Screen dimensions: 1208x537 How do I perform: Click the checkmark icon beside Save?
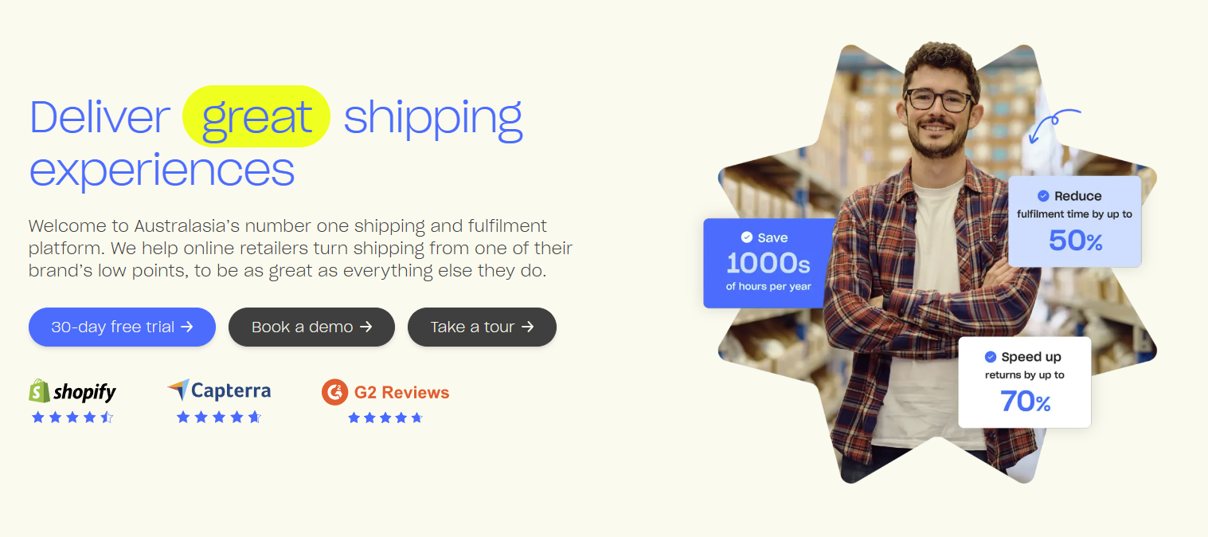click(x=747, y=237)
